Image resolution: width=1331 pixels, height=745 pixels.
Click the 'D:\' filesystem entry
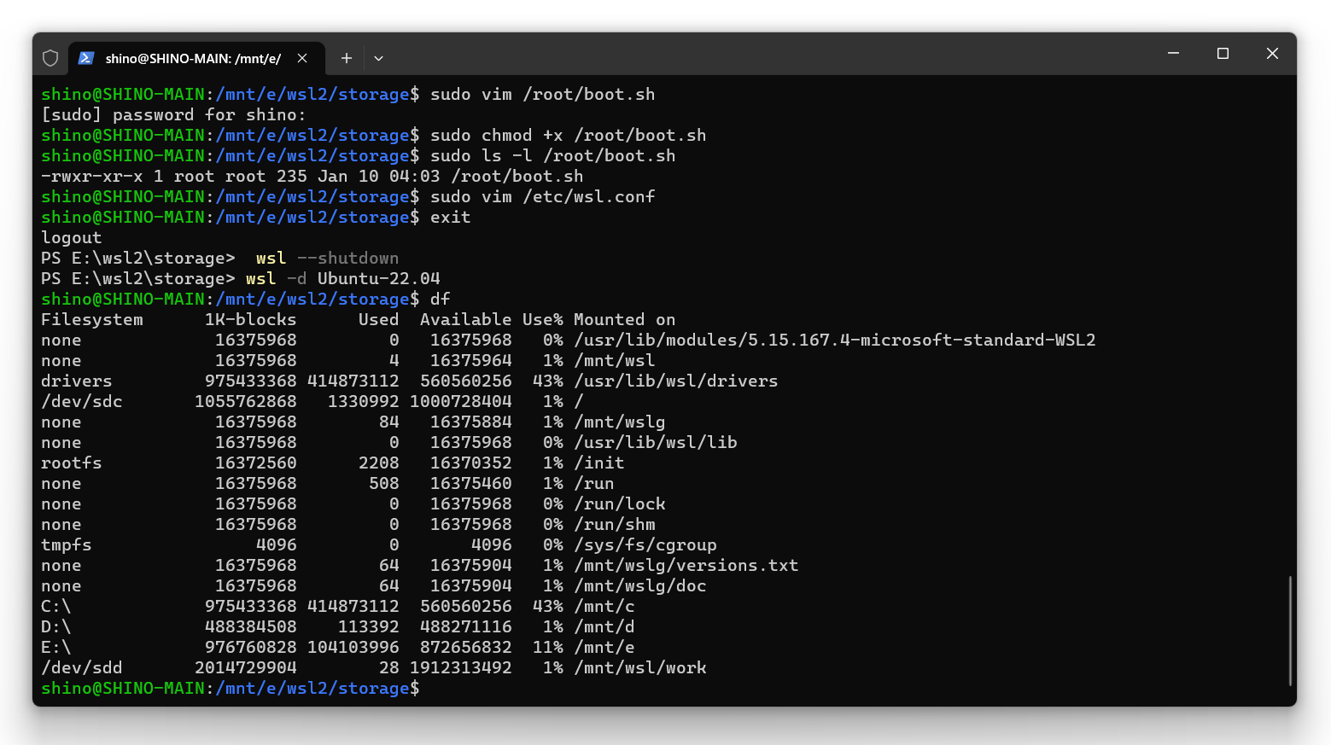click(x=56, y=627)
